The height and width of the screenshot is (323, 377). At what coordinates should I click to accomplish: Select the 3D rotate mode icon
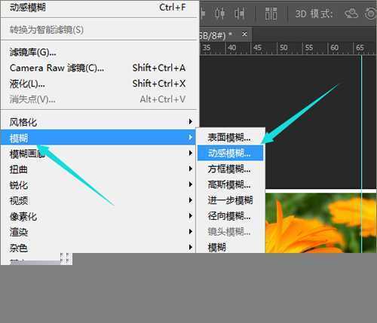click(351, 13)
